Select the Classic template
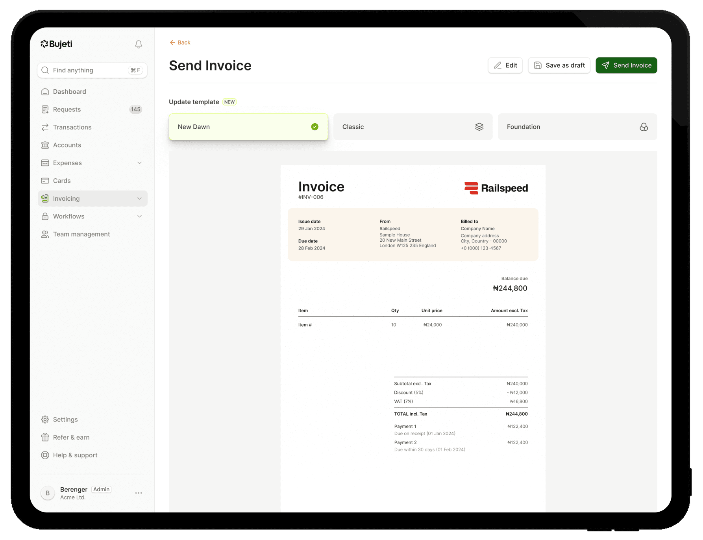 point(413,127)
